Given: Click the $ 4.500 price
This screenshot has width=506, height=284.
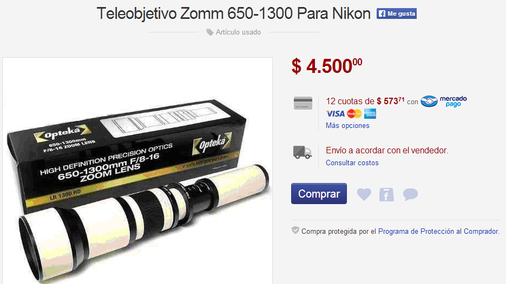Looking at the screenshot, I should tap(326, 66).
